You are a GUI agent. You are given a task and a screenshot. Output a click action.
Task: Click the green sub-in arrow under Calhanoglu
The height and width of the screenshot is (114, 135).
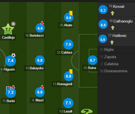113,28
